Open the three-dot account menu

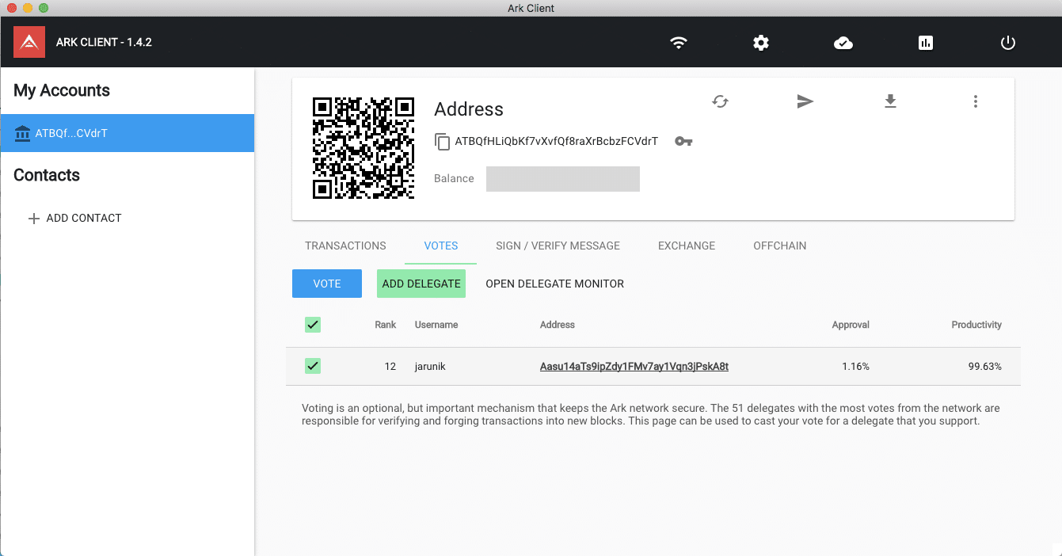pyautogui.click(x=976, y=101)
